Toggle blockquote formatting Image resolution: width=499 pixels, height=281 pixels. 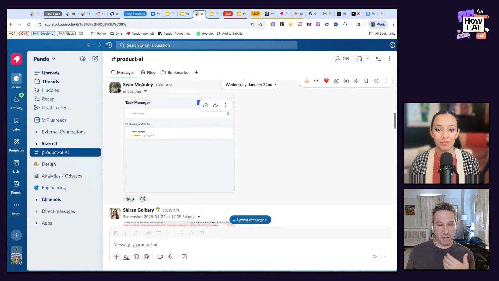181,233
